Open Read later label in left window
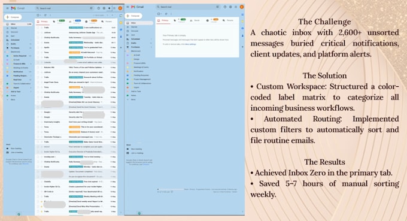 pos(17,80)
